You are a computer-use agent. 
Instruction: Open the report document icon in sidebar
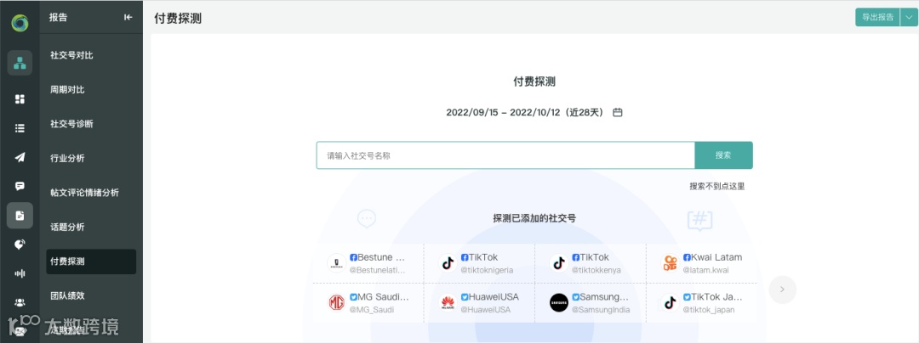tap(20, 215)
